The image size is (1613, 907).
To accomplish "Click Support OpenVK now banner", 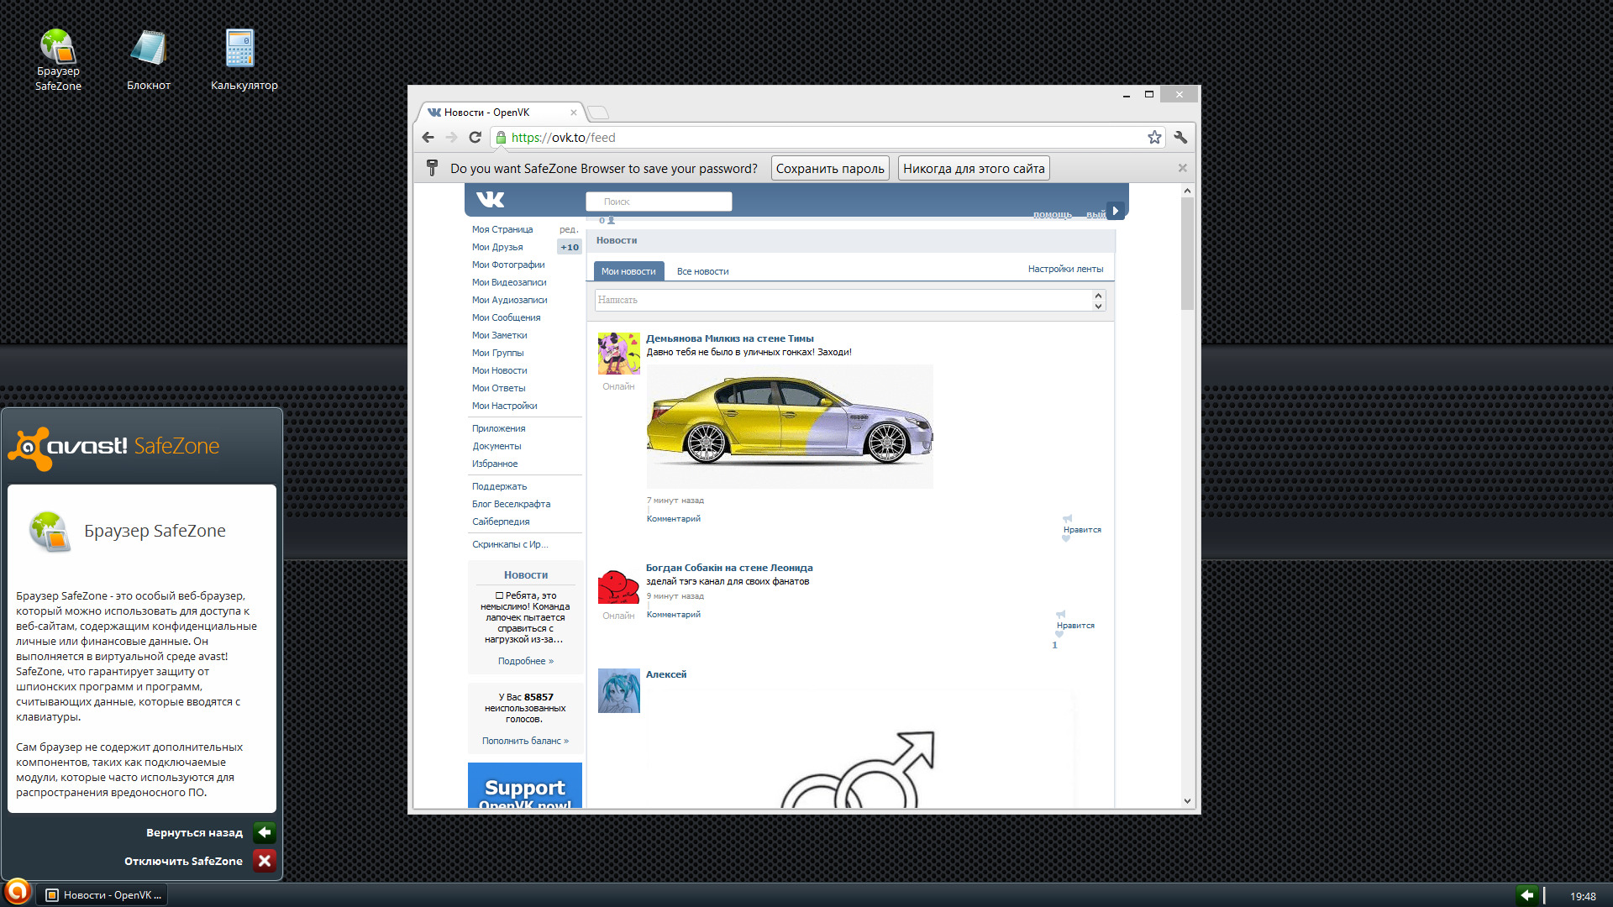I will click(525, 786).
